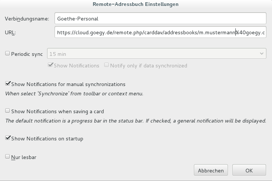
Task: Open the 15 min interval combo box
Action: tap(153, 54)
